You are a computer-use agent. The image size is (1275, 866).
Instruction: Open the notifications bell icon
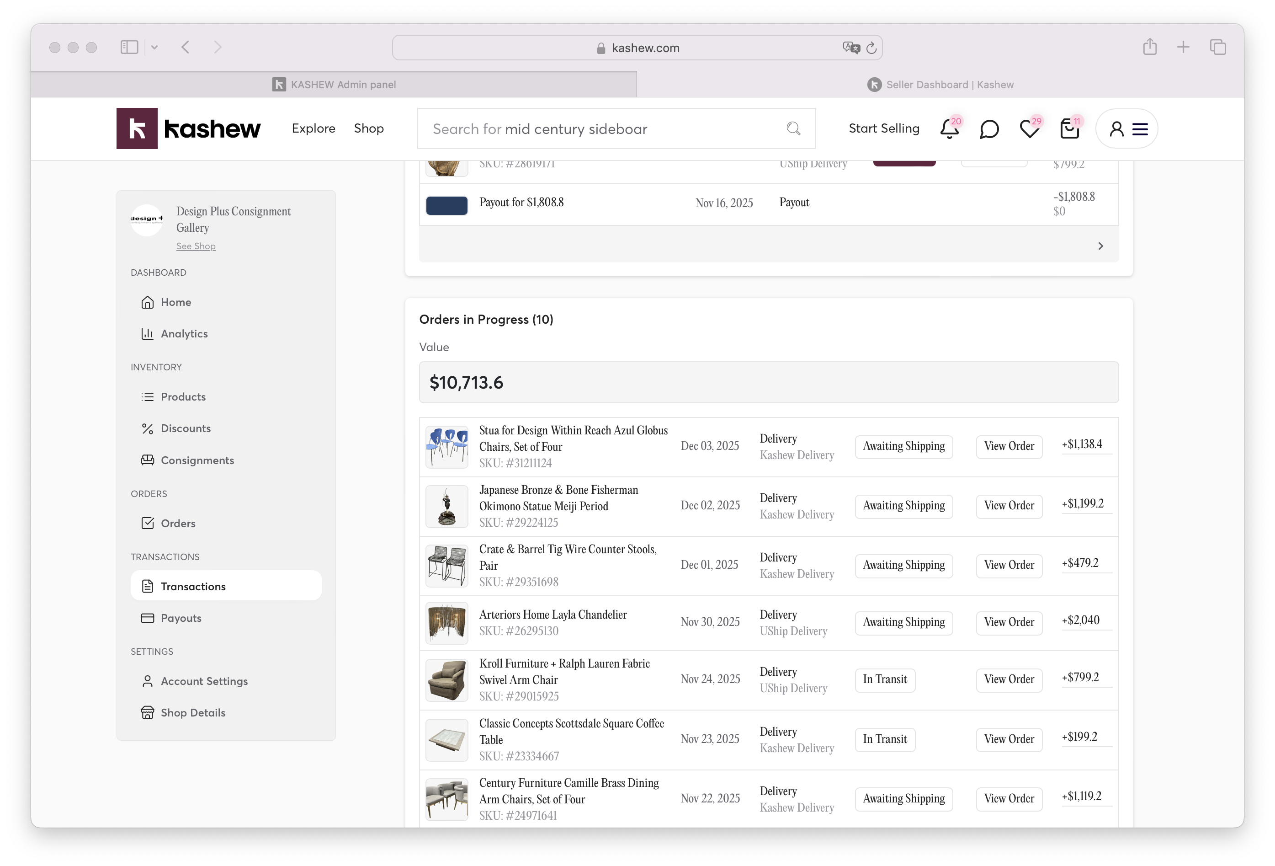click(x=949, y=129)
